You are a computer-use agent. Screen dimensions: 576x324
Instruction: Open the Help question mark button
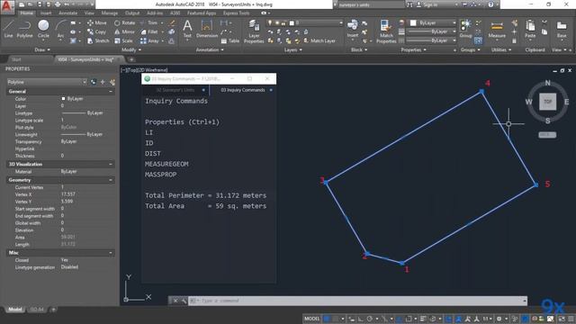tap(490, 4)
